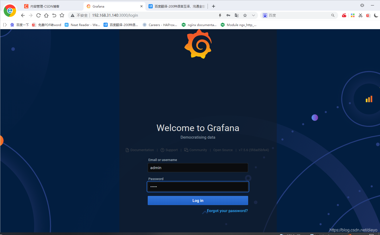Viewport: 380px width, 235px height.
Task: Click the insecure connection warning icon
Action: 73,15
